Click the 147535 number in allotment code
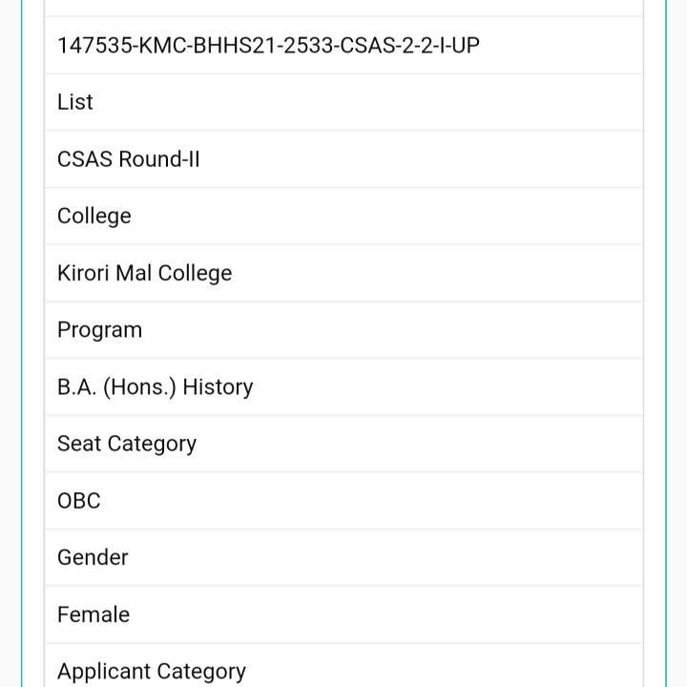The height and width of the screenshot is (687, 687). coord(94,46)
